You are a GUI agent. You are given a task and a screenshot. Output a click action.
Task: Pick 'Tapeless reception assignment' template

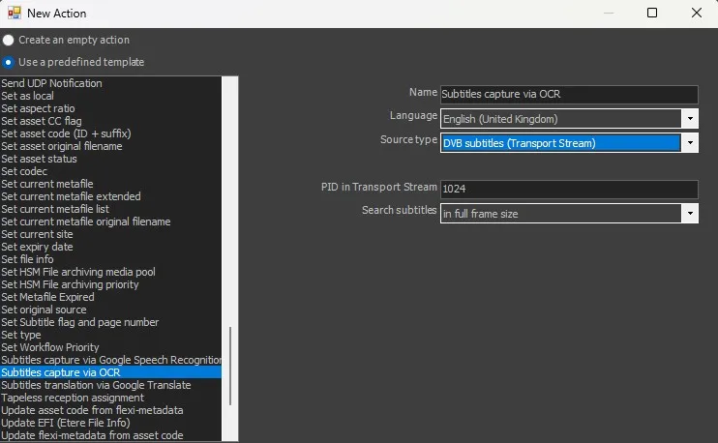73,398
